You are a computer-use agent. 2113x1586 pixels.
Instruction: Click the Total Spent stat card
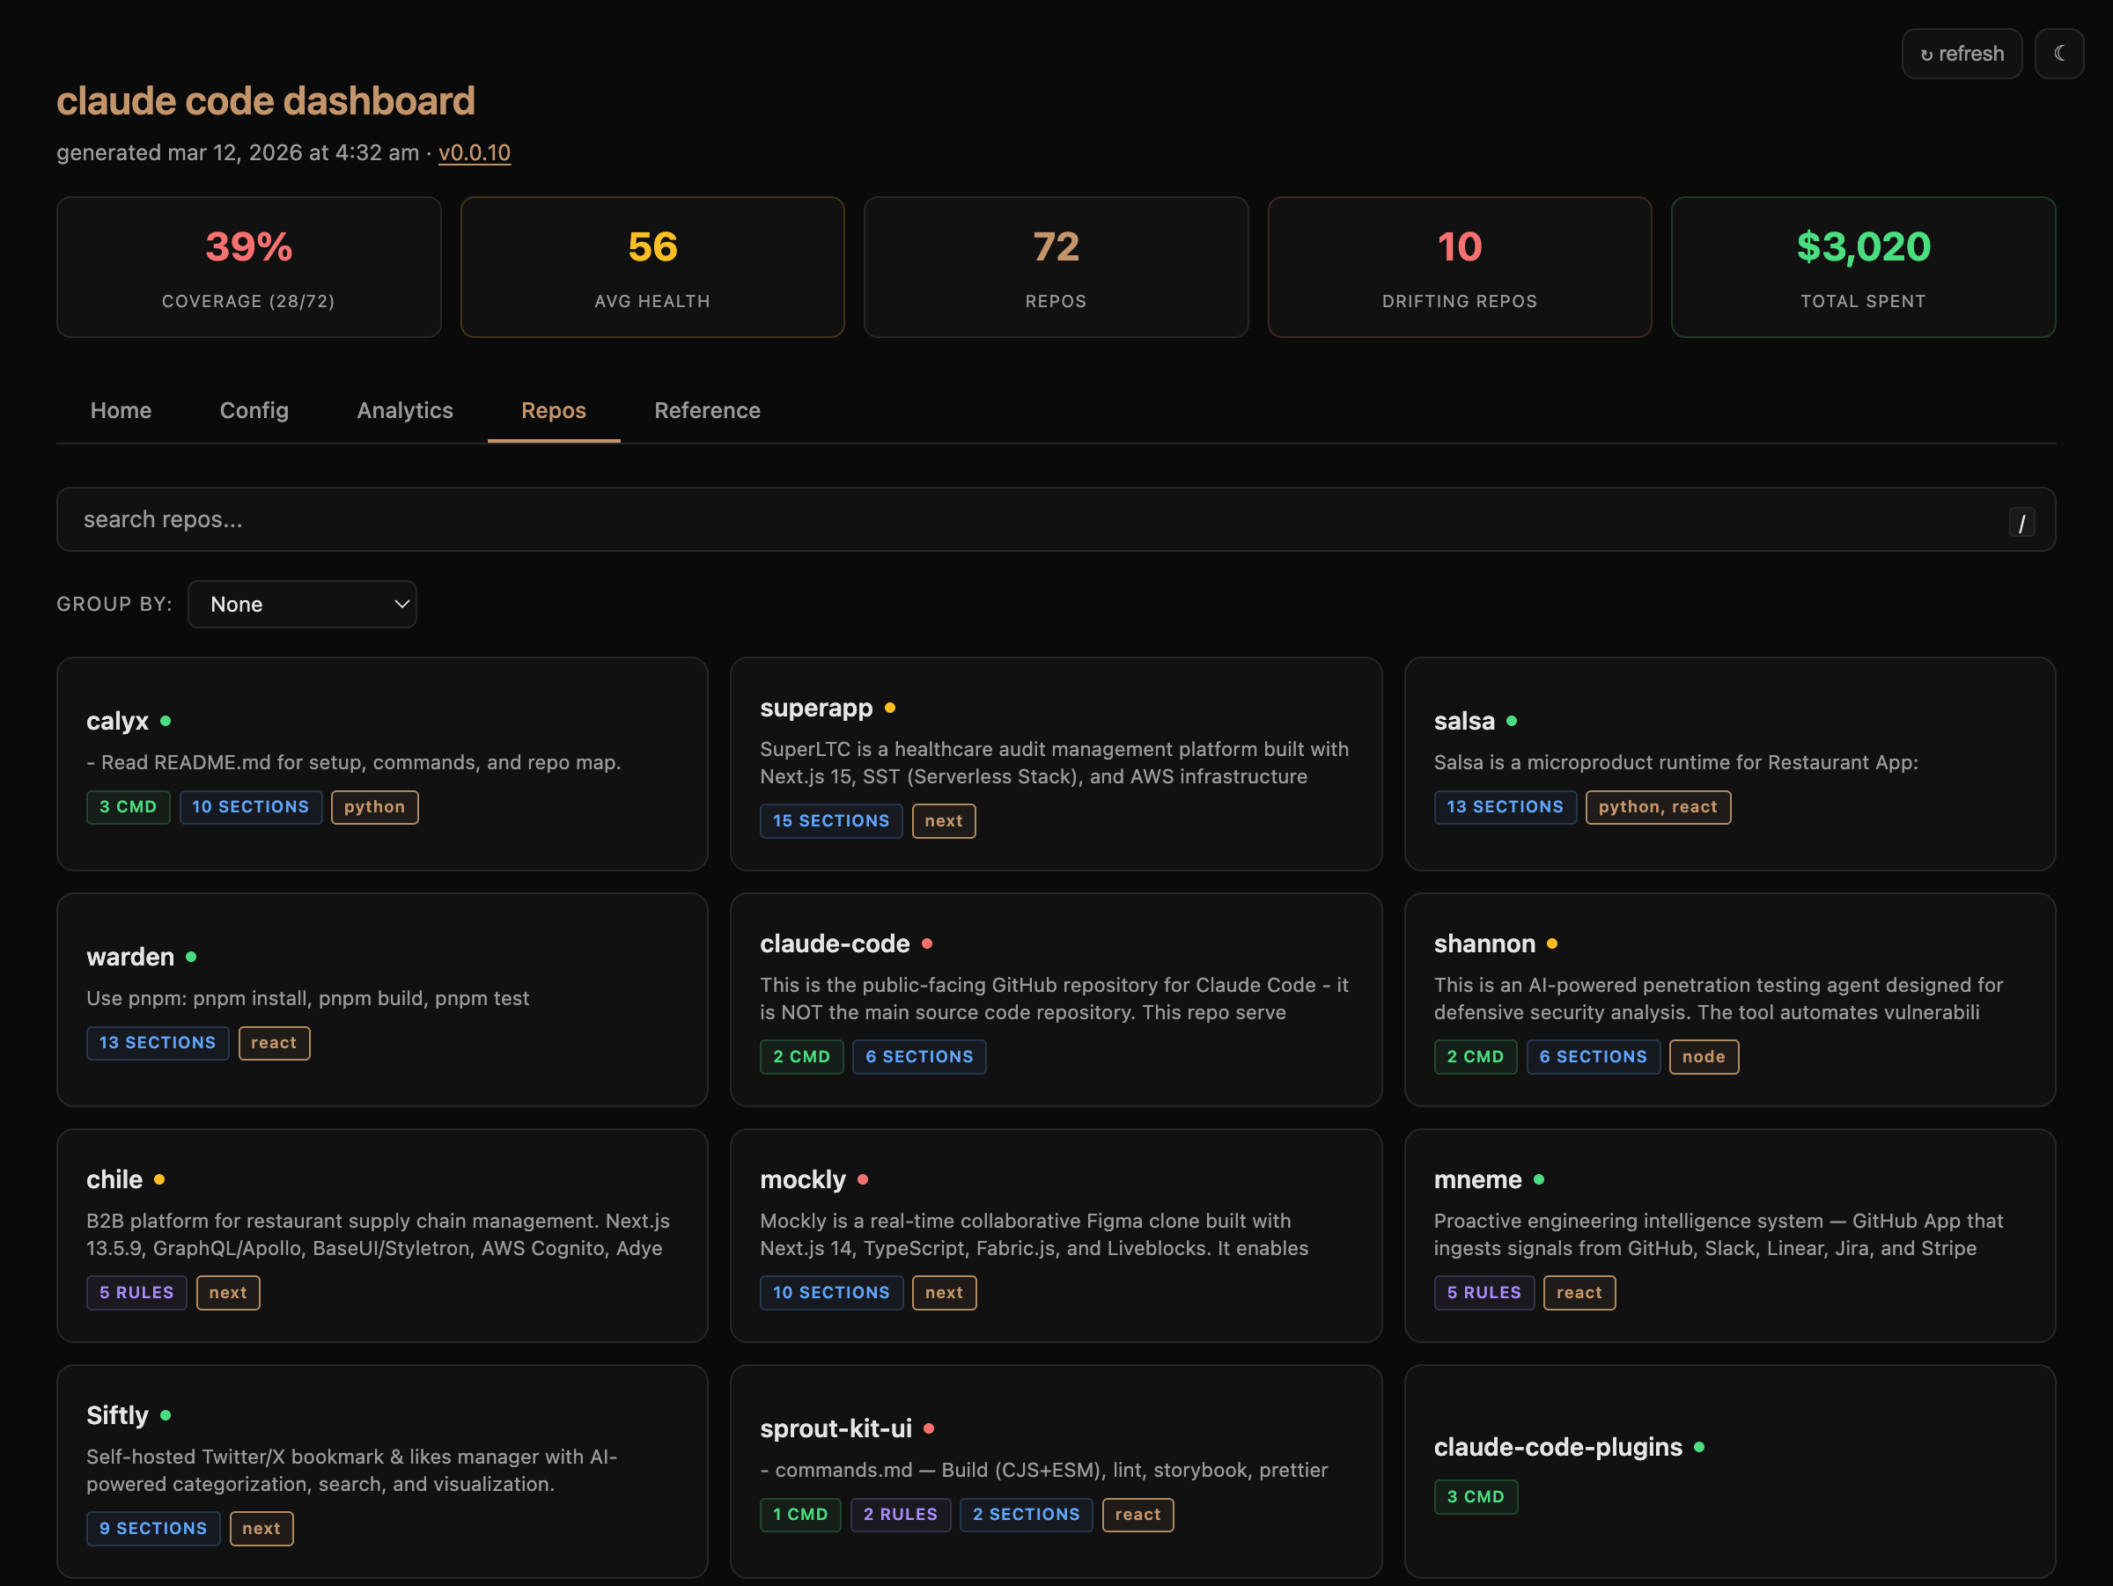point(1863,268)
